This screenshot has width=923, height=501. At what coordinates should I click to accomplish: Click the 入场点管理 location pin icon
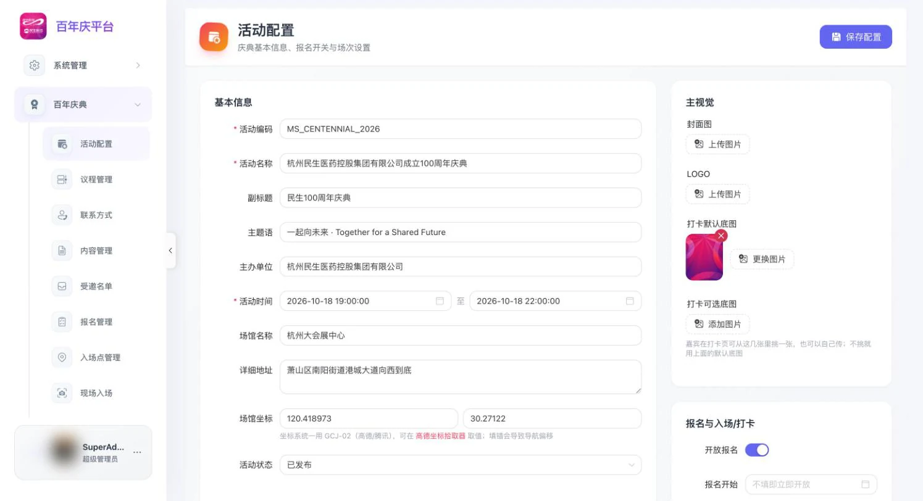pos(62,357)
